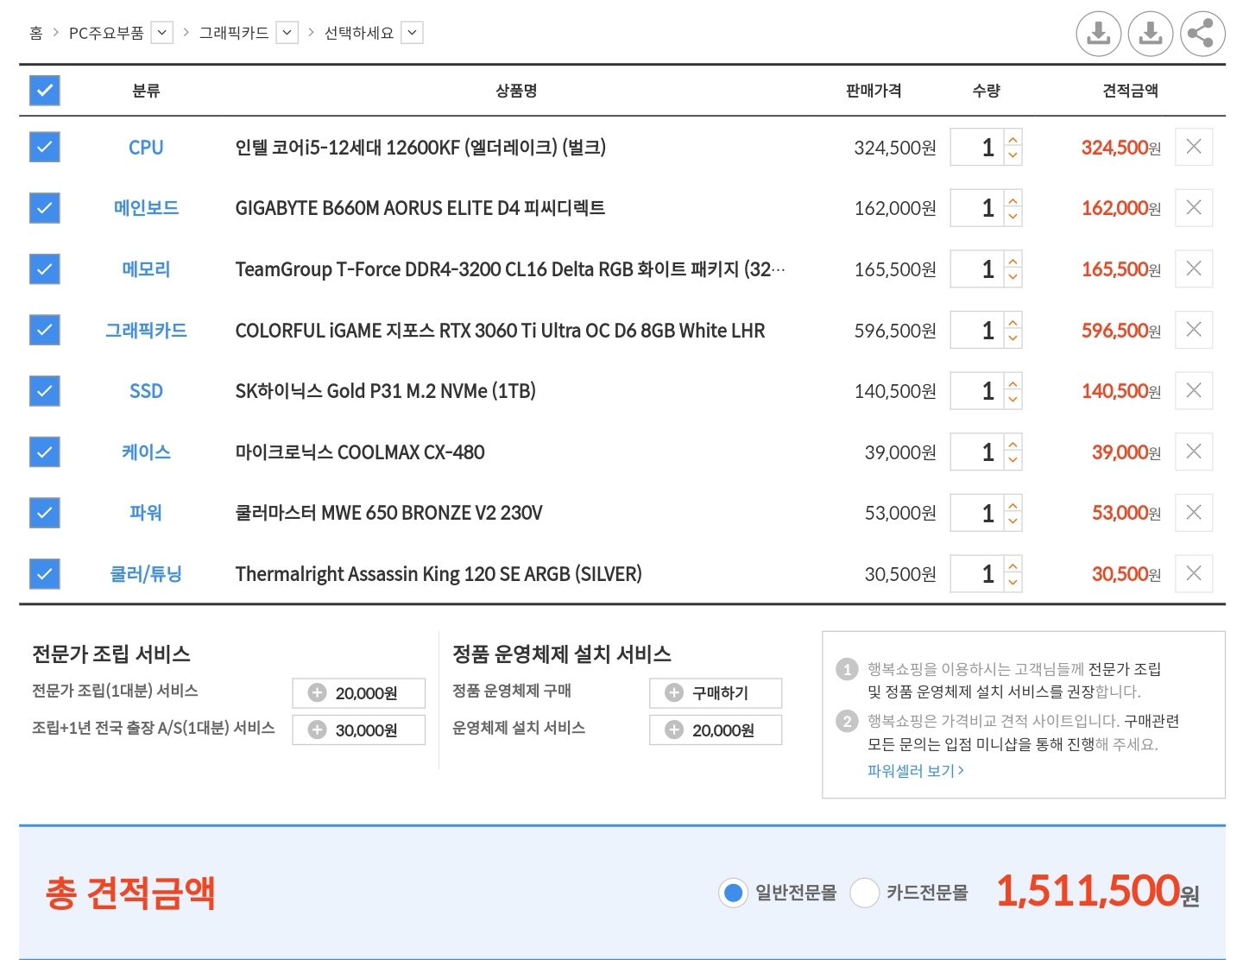
Task: Increase 쿨러/튜닝 quantity with the up arrow
Action: (x=1013, y=565)
